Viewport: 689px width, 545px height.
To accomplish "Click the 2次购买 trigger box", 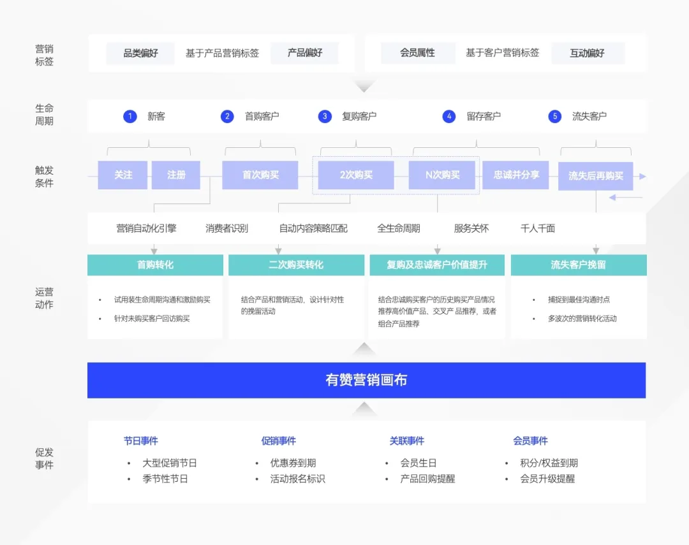I will coord(356,175).
